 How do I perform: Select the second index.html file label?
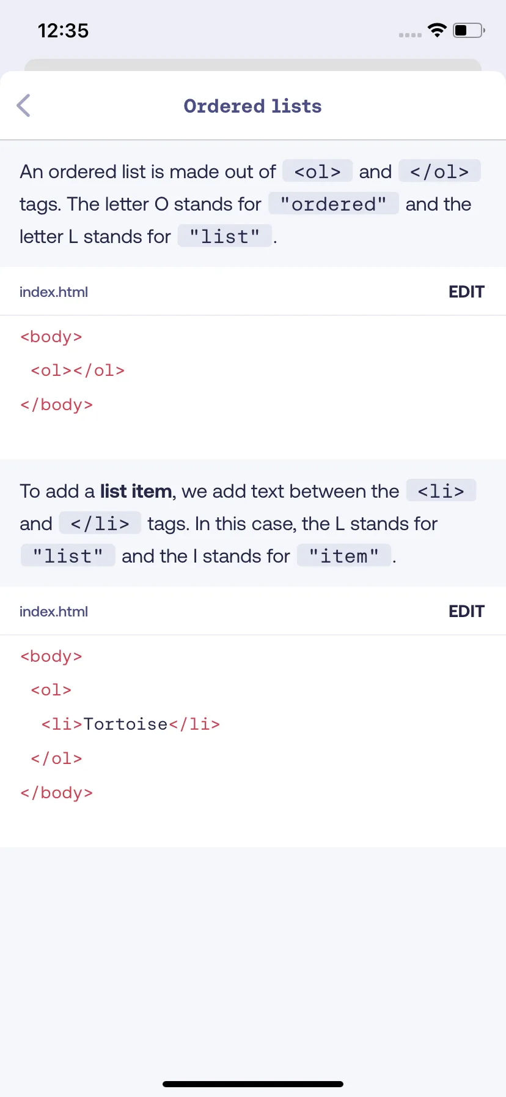click(54, 612)
